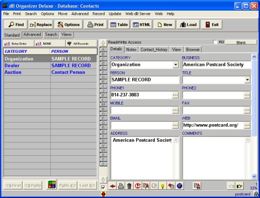
Task: Create a record with New button
Action: point(164,25)
